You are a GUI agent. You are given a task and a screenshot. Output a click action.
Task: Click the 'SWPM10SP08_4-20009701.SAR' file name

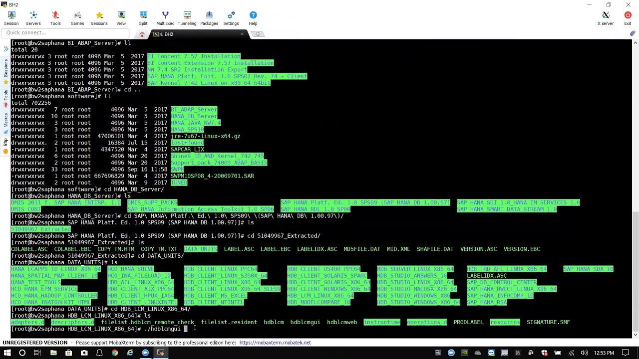[212, 176]
